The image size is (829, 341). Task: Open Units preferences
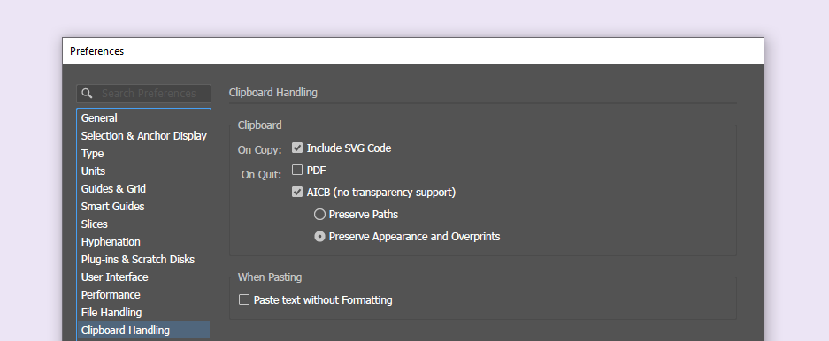144,171
